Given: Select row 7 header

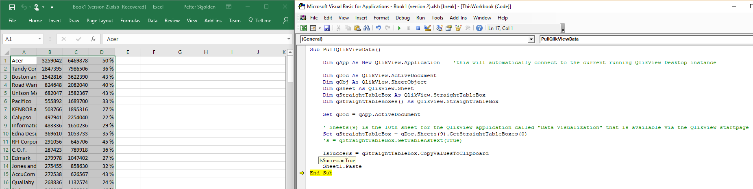Looking at the screenshot, I should 5,109.
